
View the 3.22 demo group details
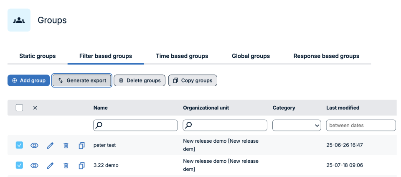[35, 165]
